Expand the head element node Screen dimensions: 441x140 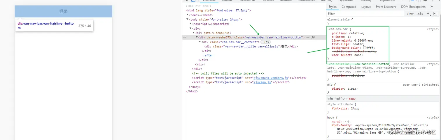coord(188,15)
